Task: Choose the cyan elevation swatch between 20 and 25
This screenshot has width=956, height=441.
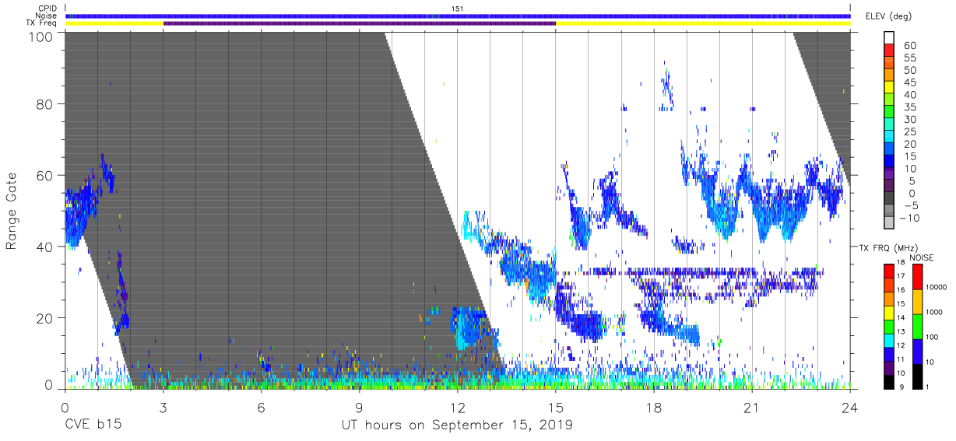Action: [x=888, y=137]
